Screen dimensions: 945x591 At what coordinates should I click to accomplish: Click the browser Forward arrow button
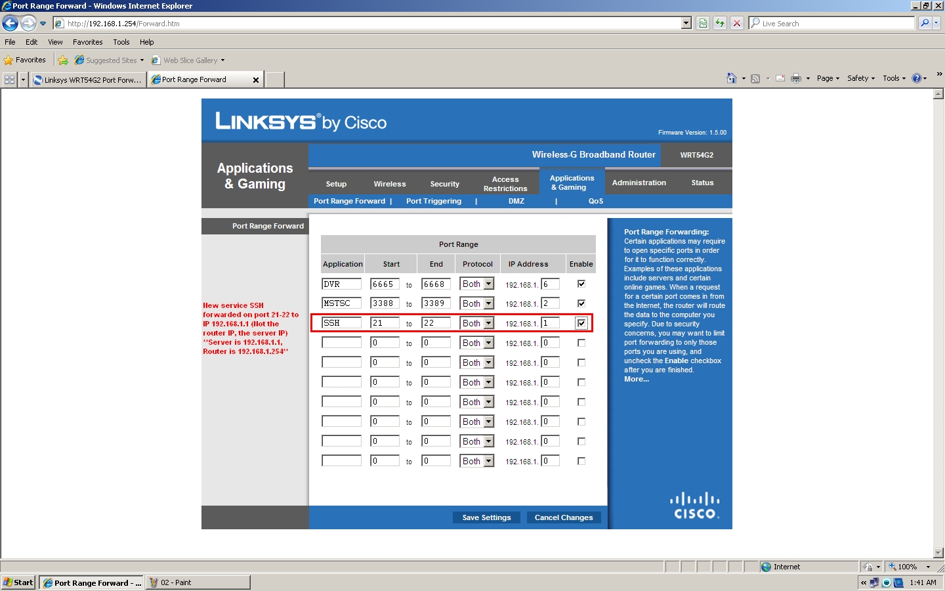pyautogui.click(x=28, y=23)
